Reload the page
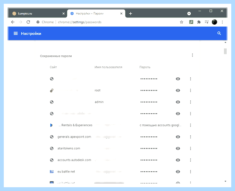The image size is (235, 191). coord(28,22)
